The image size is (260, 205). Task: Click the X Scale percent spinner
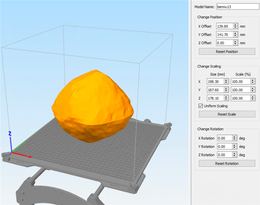(x=252, y=81)
